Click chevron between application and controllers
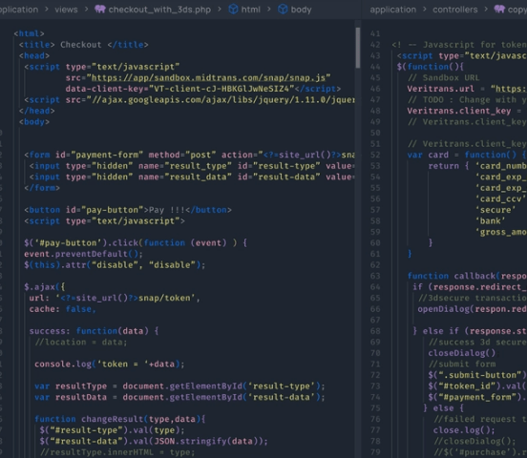The width and height of the screenshot is (527, 458). (x=424, y=10)
